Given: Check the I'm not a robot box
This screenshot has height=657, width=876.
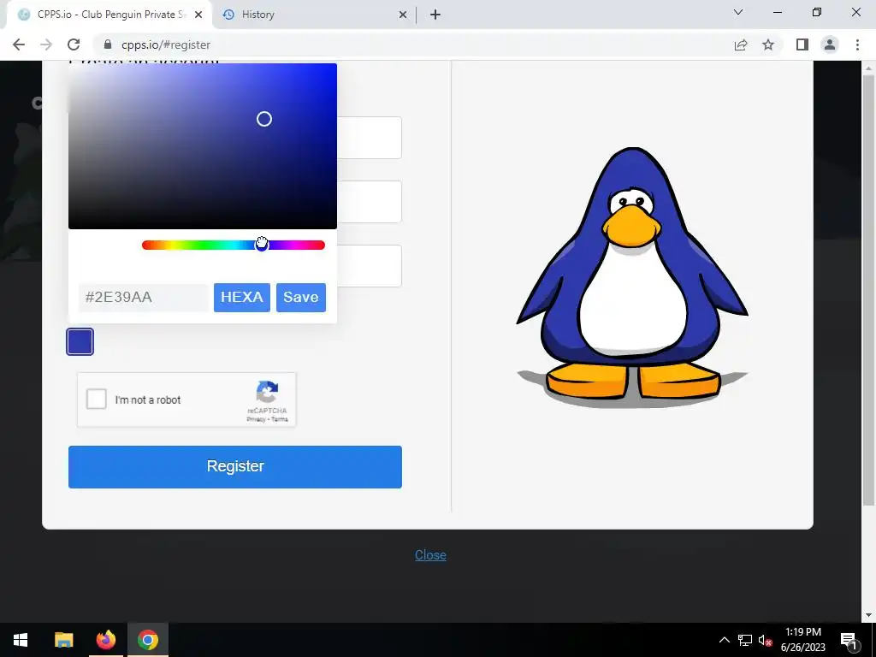Looking at the screenshot, I should (96, 400).
